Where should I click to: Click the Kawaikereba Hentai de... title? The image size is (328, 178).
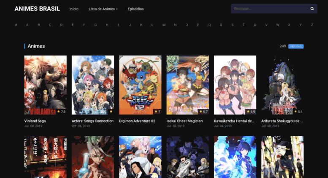[234, 121]
